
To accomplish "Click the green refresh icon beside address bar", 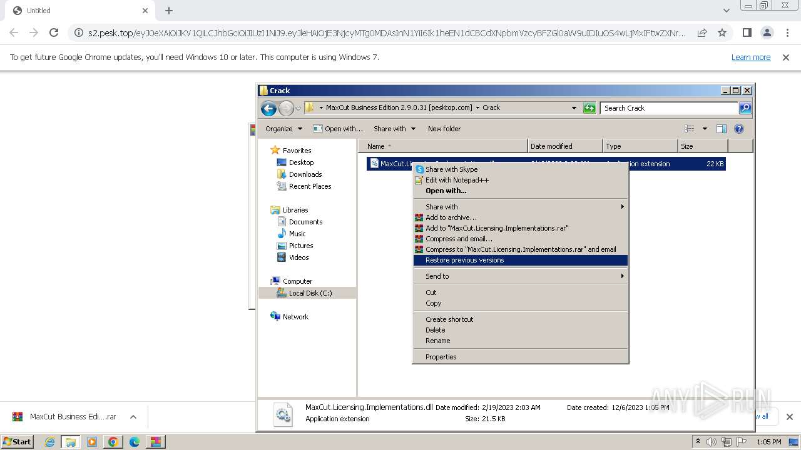I will point(589,108).
